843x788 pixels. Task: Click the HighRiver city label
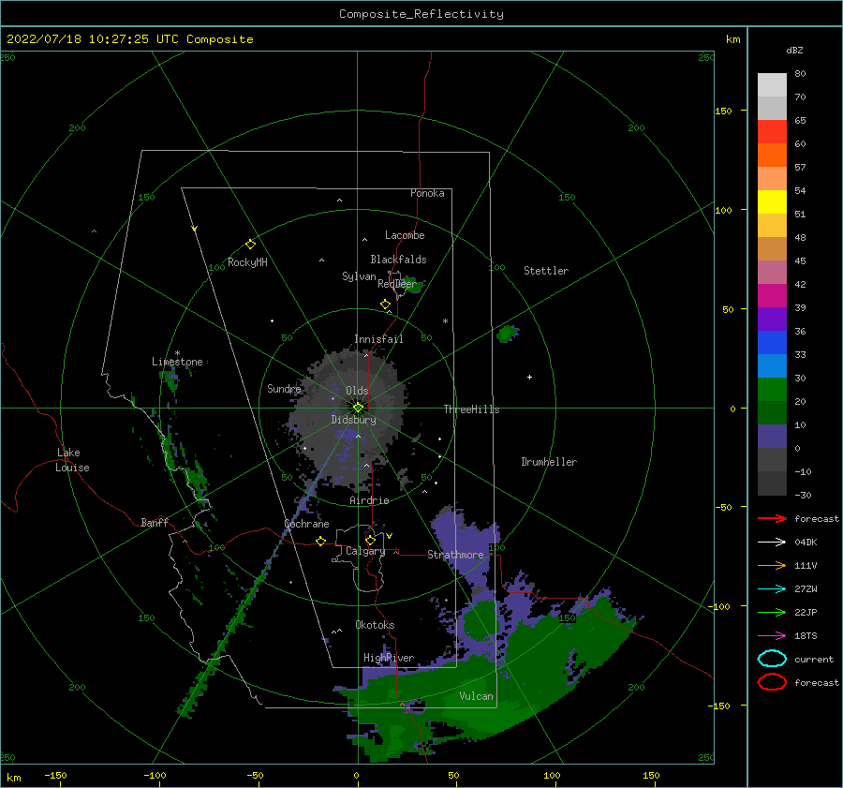389,658
